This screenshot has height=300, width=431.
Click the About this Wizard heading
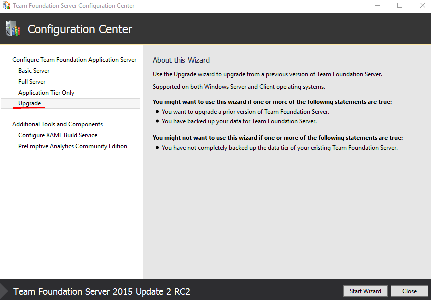coord(181,60)
